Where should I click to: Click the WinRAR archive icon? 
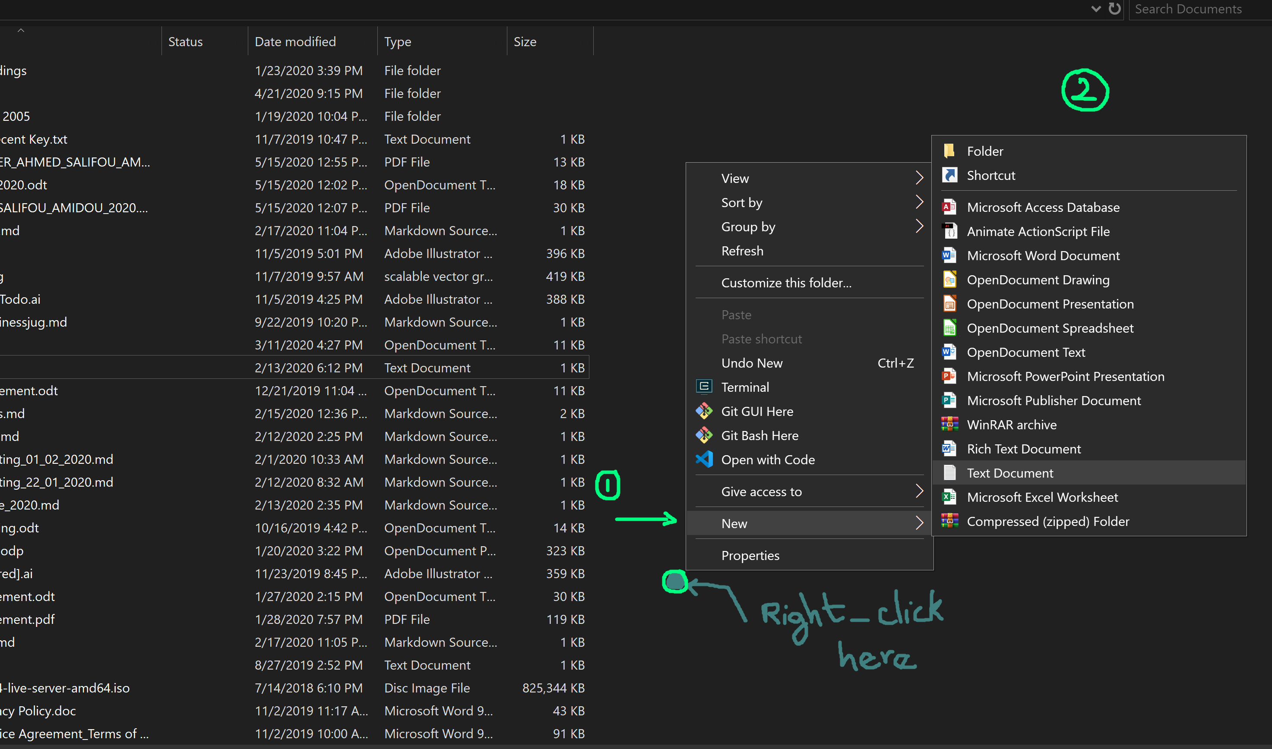tap(949, 425)
